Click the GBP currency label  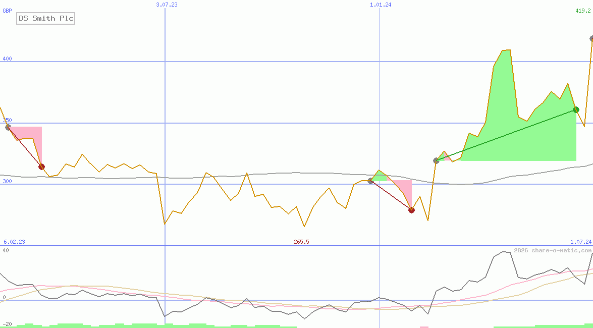[7, 10]
